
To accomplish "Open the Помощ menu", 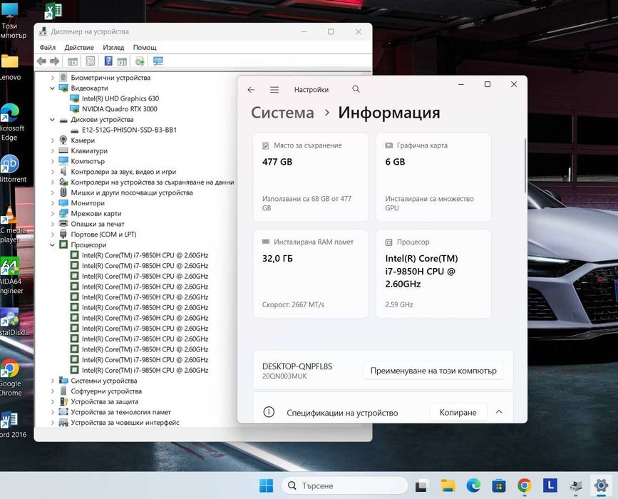I will [145, 47].
